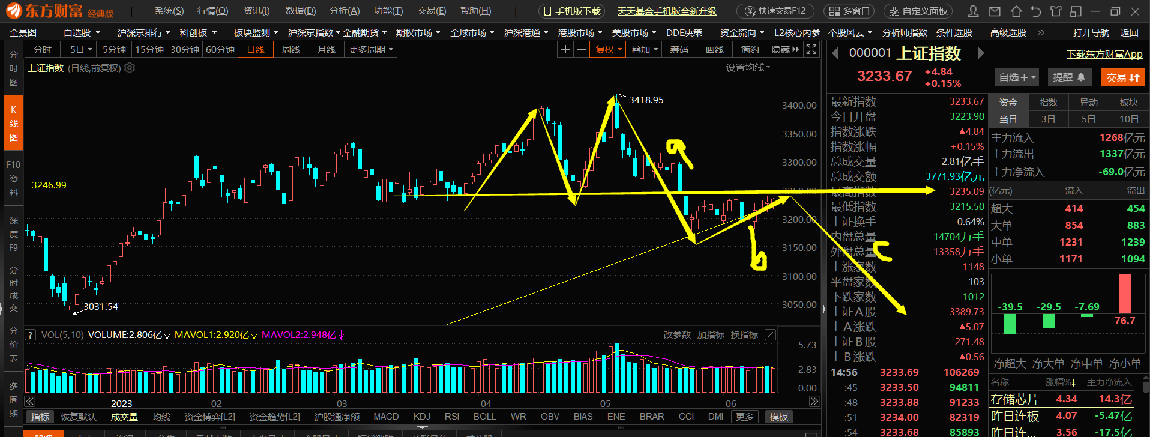
Task: Toggle 筹码 chip distribution view
Action: click(x=679, y=49)
